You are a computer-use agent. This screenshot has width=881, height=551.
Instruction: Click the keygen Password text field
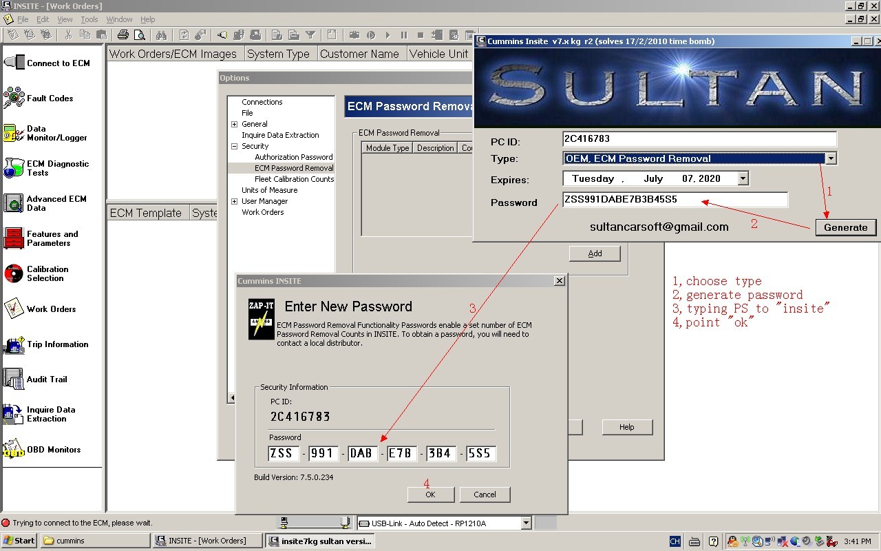click(x=675, y=200)
